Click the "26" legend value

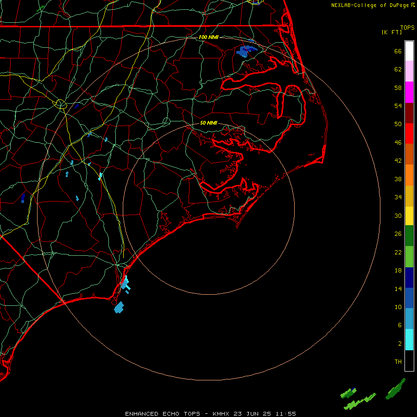click(398, 234)
